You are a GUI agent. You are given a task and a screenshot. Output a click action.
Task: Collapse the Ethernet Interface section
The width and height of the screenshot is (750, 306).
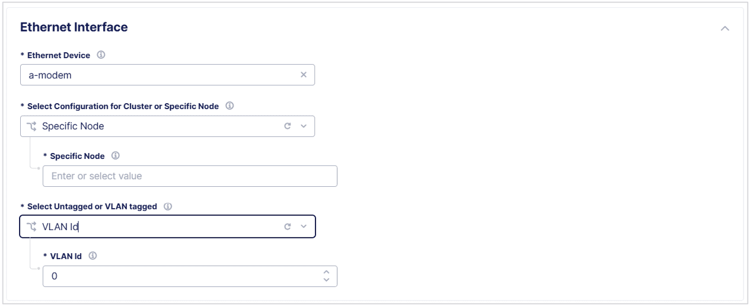(x=725, y=28)
